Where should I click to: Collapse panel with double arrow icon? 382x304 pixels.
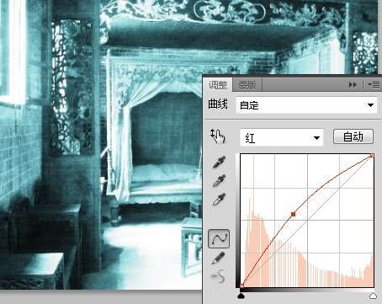353,84
